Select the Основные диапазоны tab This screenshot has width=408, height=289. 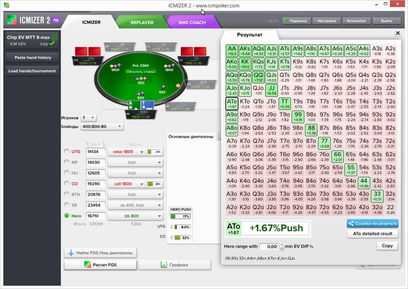[x=191, y=136]
